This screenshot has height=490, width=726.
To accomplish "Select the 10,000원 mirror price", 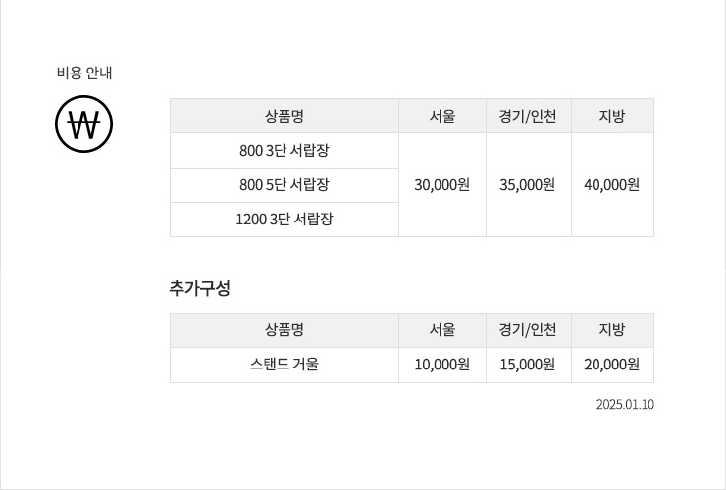I will point(442,365).
